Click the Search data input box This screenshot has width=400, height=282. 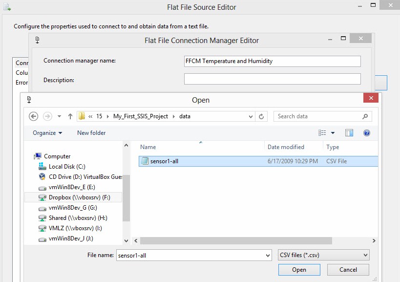(x=317, y=116)
